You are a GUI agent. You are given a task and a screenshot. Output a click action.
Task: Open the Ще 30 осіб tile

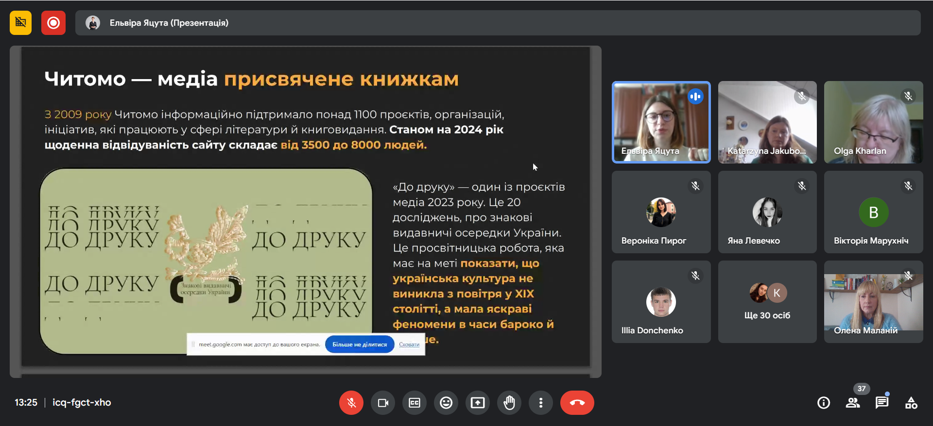point(767,302)
